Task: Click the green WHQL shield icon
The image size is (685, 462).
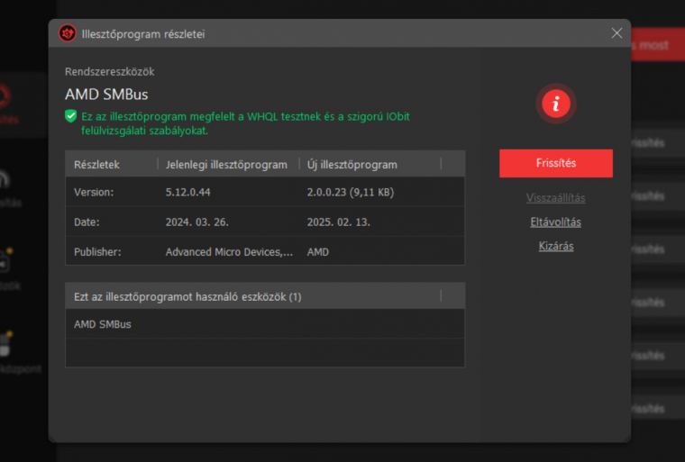Action: (x=71, y=116)
